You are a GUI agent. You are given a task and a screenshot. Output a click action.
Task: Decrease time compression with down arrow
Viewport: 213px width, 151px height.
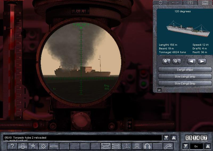[x=186, y=146]
